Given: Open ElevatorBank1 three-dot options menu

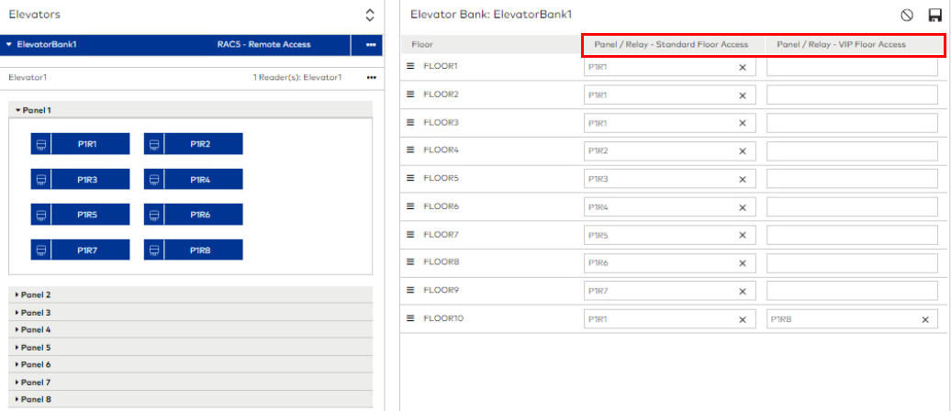Looking at the screenshot, I should click(371, 44).
